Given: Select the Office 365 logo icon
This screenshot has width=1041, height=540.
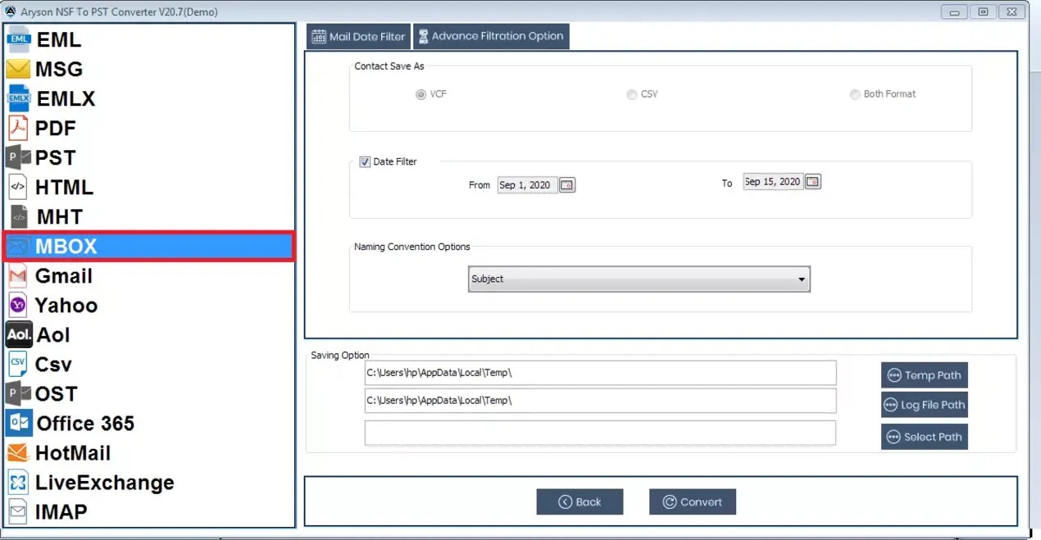Looking at the screenshot, I should (19, 423).
